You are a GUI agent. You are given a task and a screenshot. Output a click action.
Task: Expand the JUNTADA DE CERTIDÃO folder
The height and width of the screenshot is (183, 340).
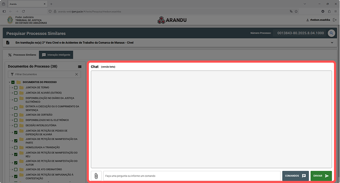point(12,115)
